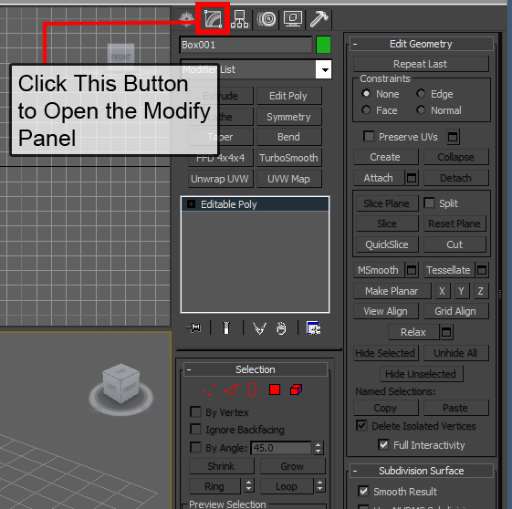The width and height of the screenshot is (512, 509).
Task: Select the None constraint radio
Action: pos(366,94)
